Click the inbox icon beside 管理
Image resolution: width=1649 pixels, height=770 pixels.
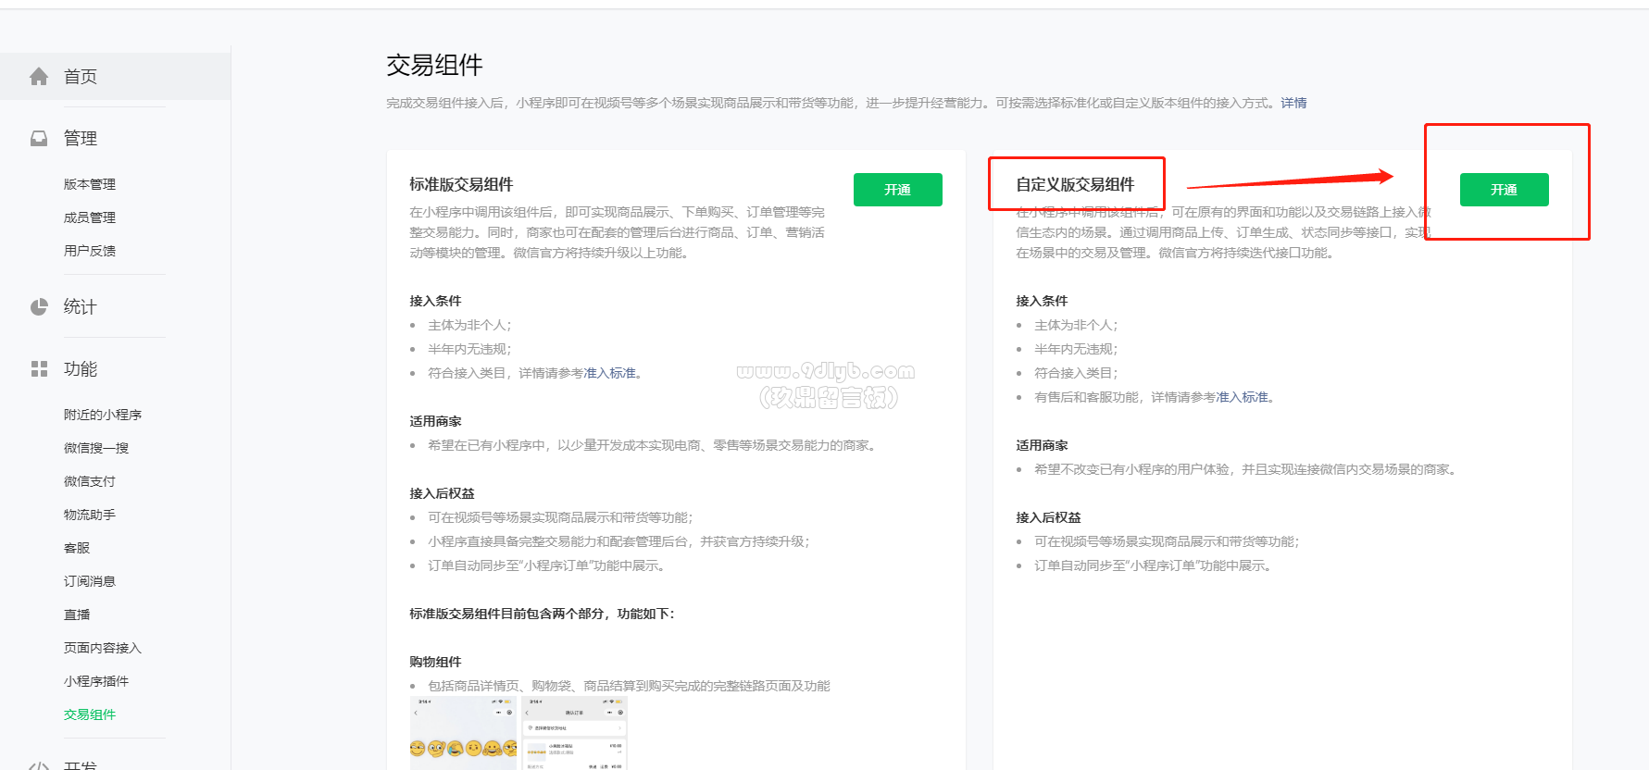coord(39,139)
